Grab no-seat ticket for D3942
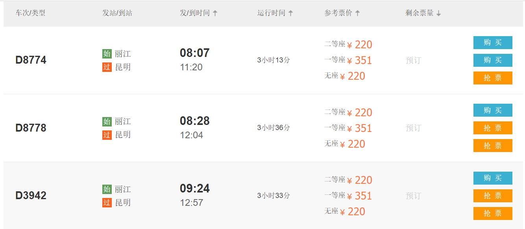Viewport: 525px width, 229px height. [493, 213]
